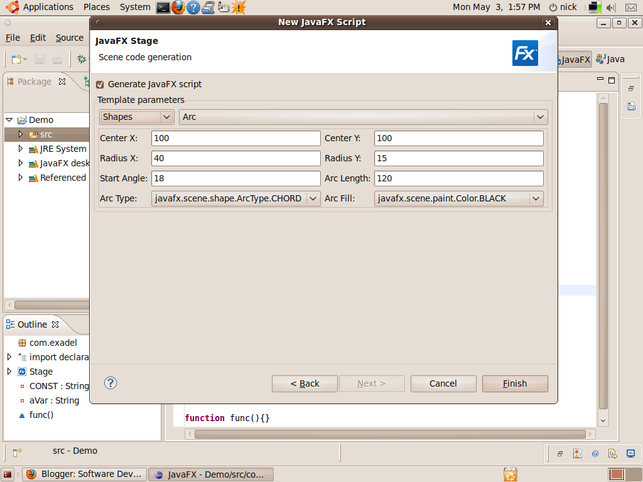The height and width of the screenshot is (482, 643).
Task: Expand the src folder node
Action: 21,134
